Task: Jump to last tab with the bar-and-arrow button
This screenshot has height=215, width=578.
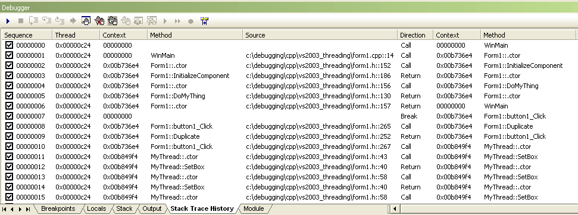Action: 28,210
